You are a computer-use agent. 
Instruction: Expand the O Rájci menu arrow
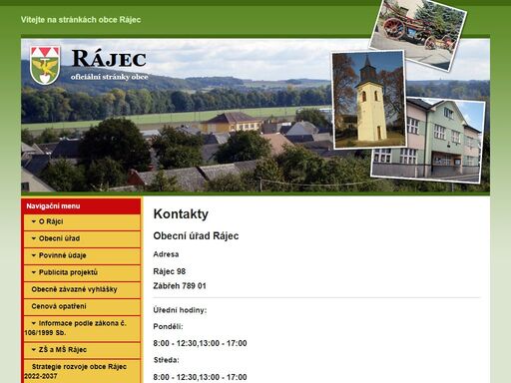34,221
